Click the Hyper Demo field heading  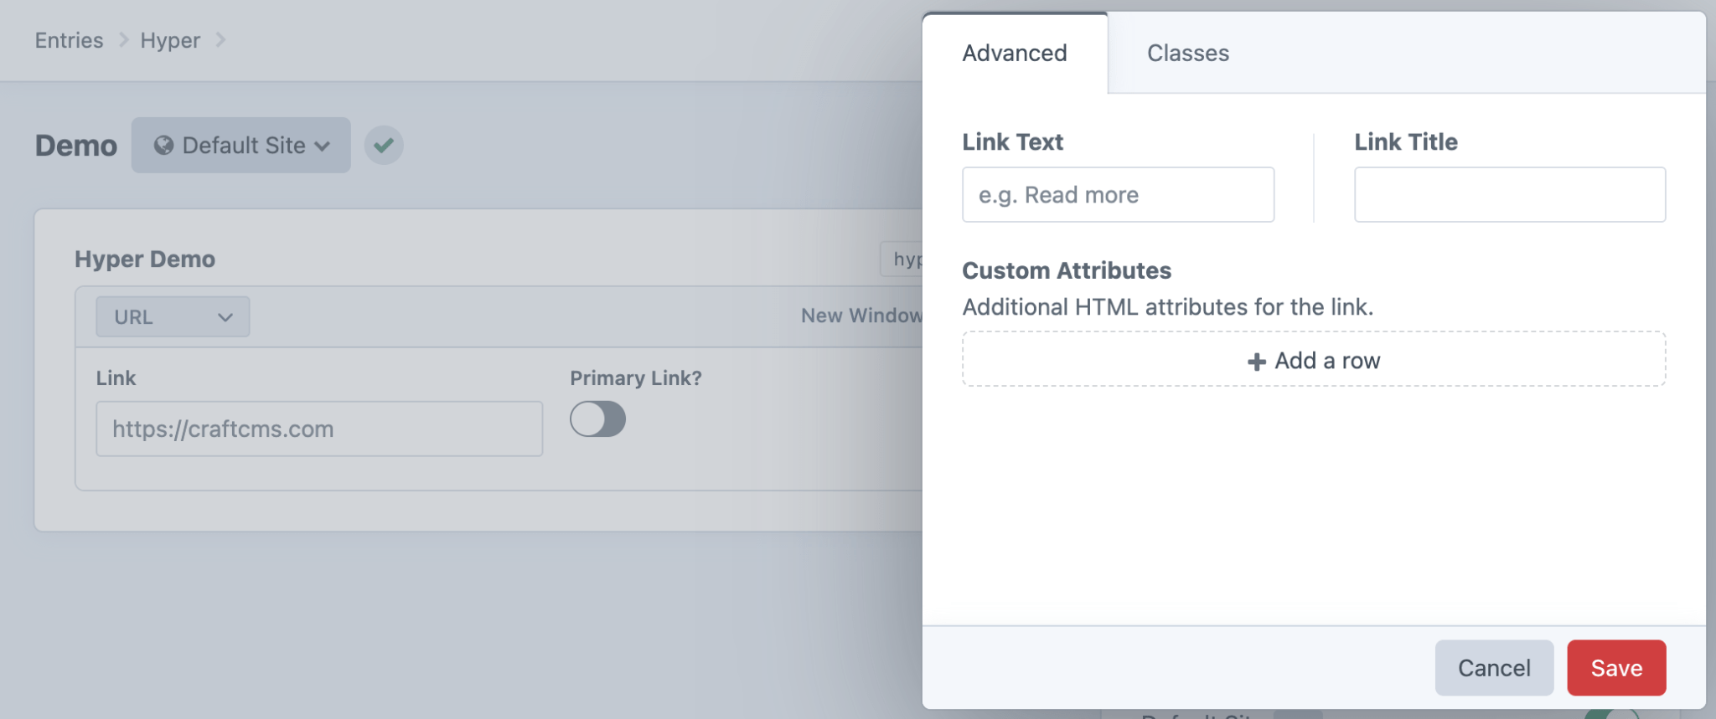145,259
